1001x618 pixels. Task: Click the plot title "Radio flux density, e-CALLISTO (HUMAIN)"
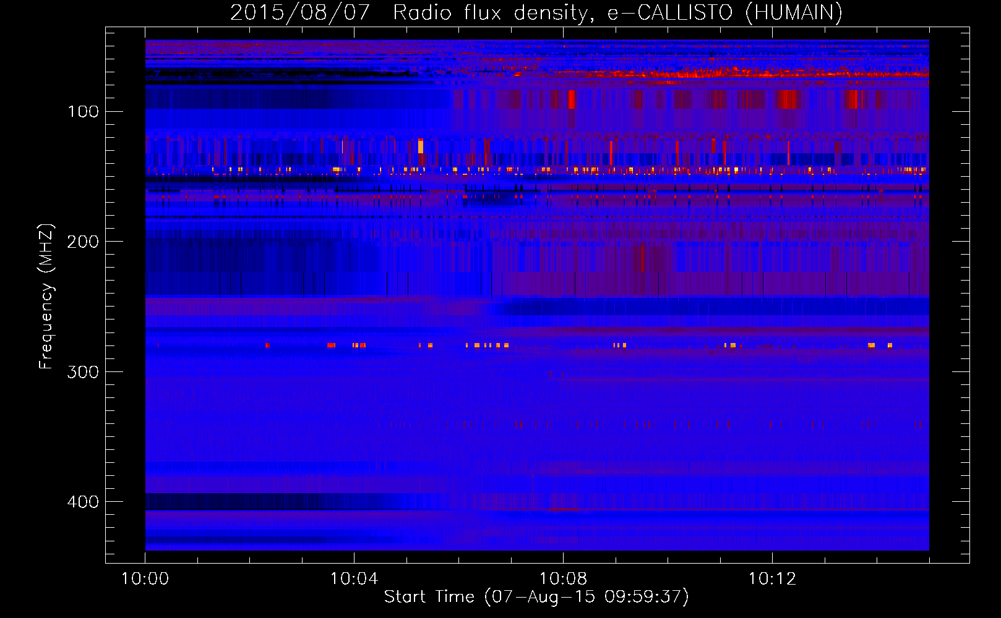coord(617,12)
